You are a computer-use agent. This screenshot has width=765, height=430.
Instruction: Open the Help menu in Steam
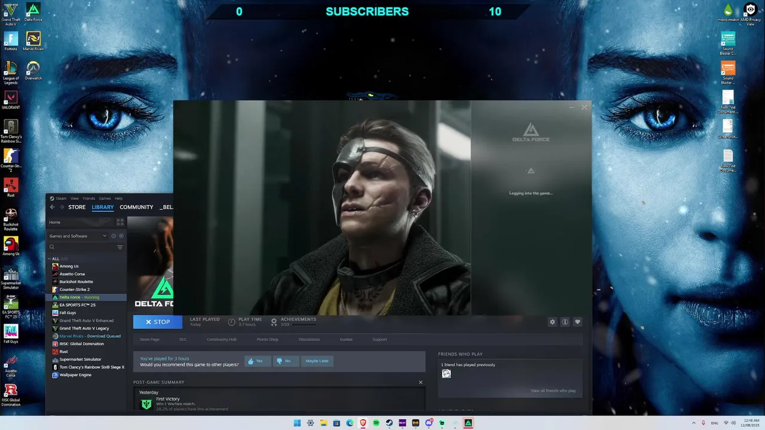pyautogui.click(x=118, y=198)
